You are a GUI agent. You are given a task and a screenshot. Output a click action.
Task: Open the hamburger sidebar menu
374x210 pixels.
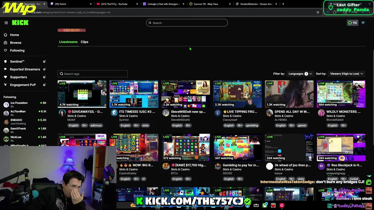click(6, 23)
